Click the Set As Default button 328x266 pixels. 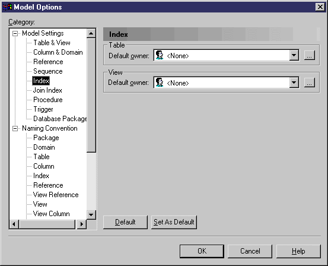(174, 222)
